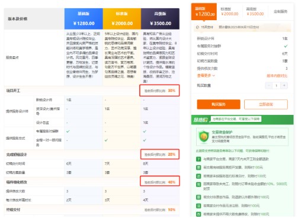Expand the orange show-more chevron link
Image resolution: width=298 pixels, height=222 pixels.
coord(206,75)
